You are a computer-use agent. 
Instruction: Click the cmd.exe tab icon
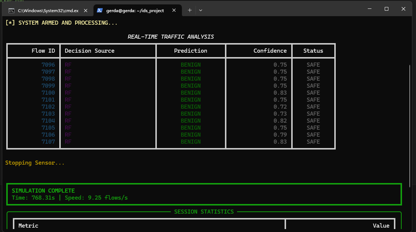pos(11,11)
